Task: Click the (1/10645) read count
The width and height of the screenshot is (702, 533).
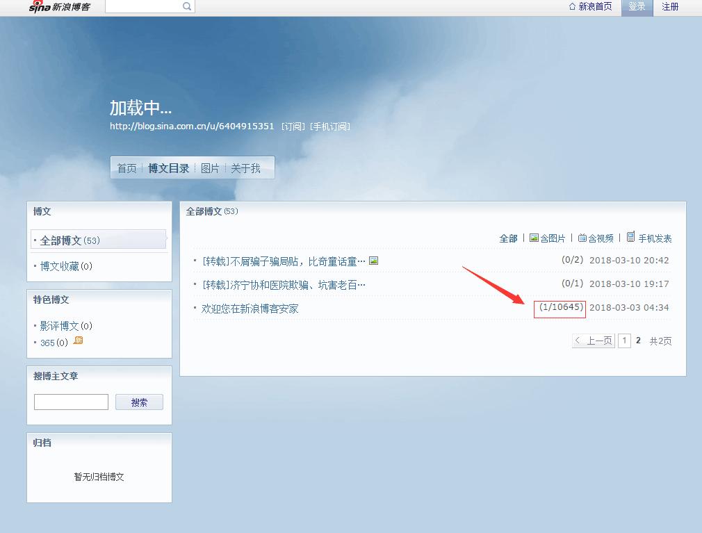Action: click(x=562, y=307)
